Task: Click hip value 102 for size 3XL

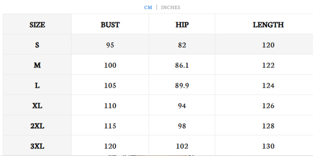Action: (x=182, y=147)
